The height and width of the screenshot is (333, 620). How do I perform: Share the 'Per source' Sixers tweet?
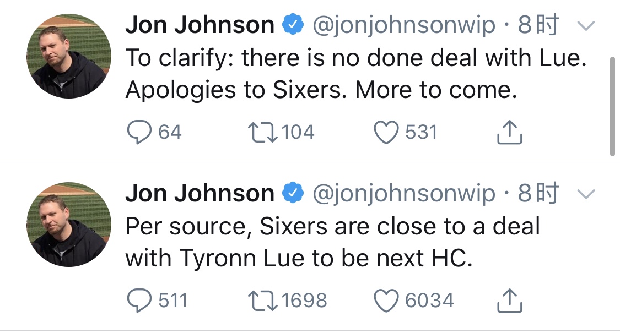(x=510, y=301)
